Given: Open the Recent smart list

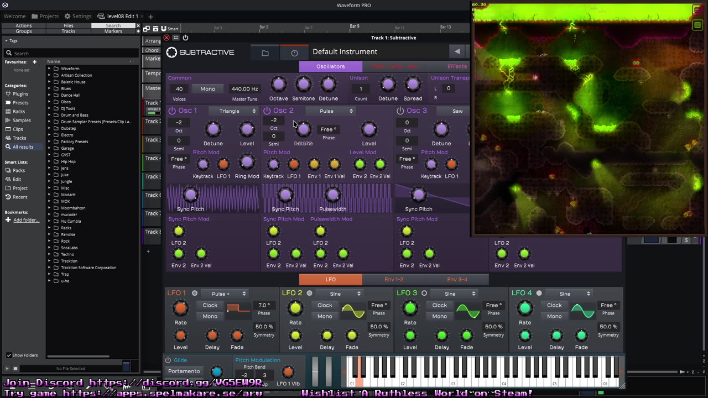Looking at the screenshot, I should point(20,197).
